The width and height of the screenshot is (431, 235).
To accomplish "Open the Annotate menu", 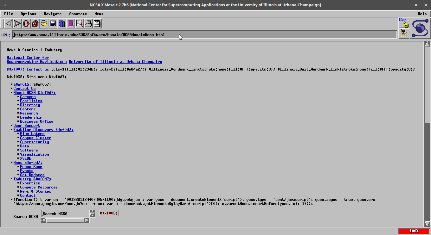I will (x=78, y=14).
